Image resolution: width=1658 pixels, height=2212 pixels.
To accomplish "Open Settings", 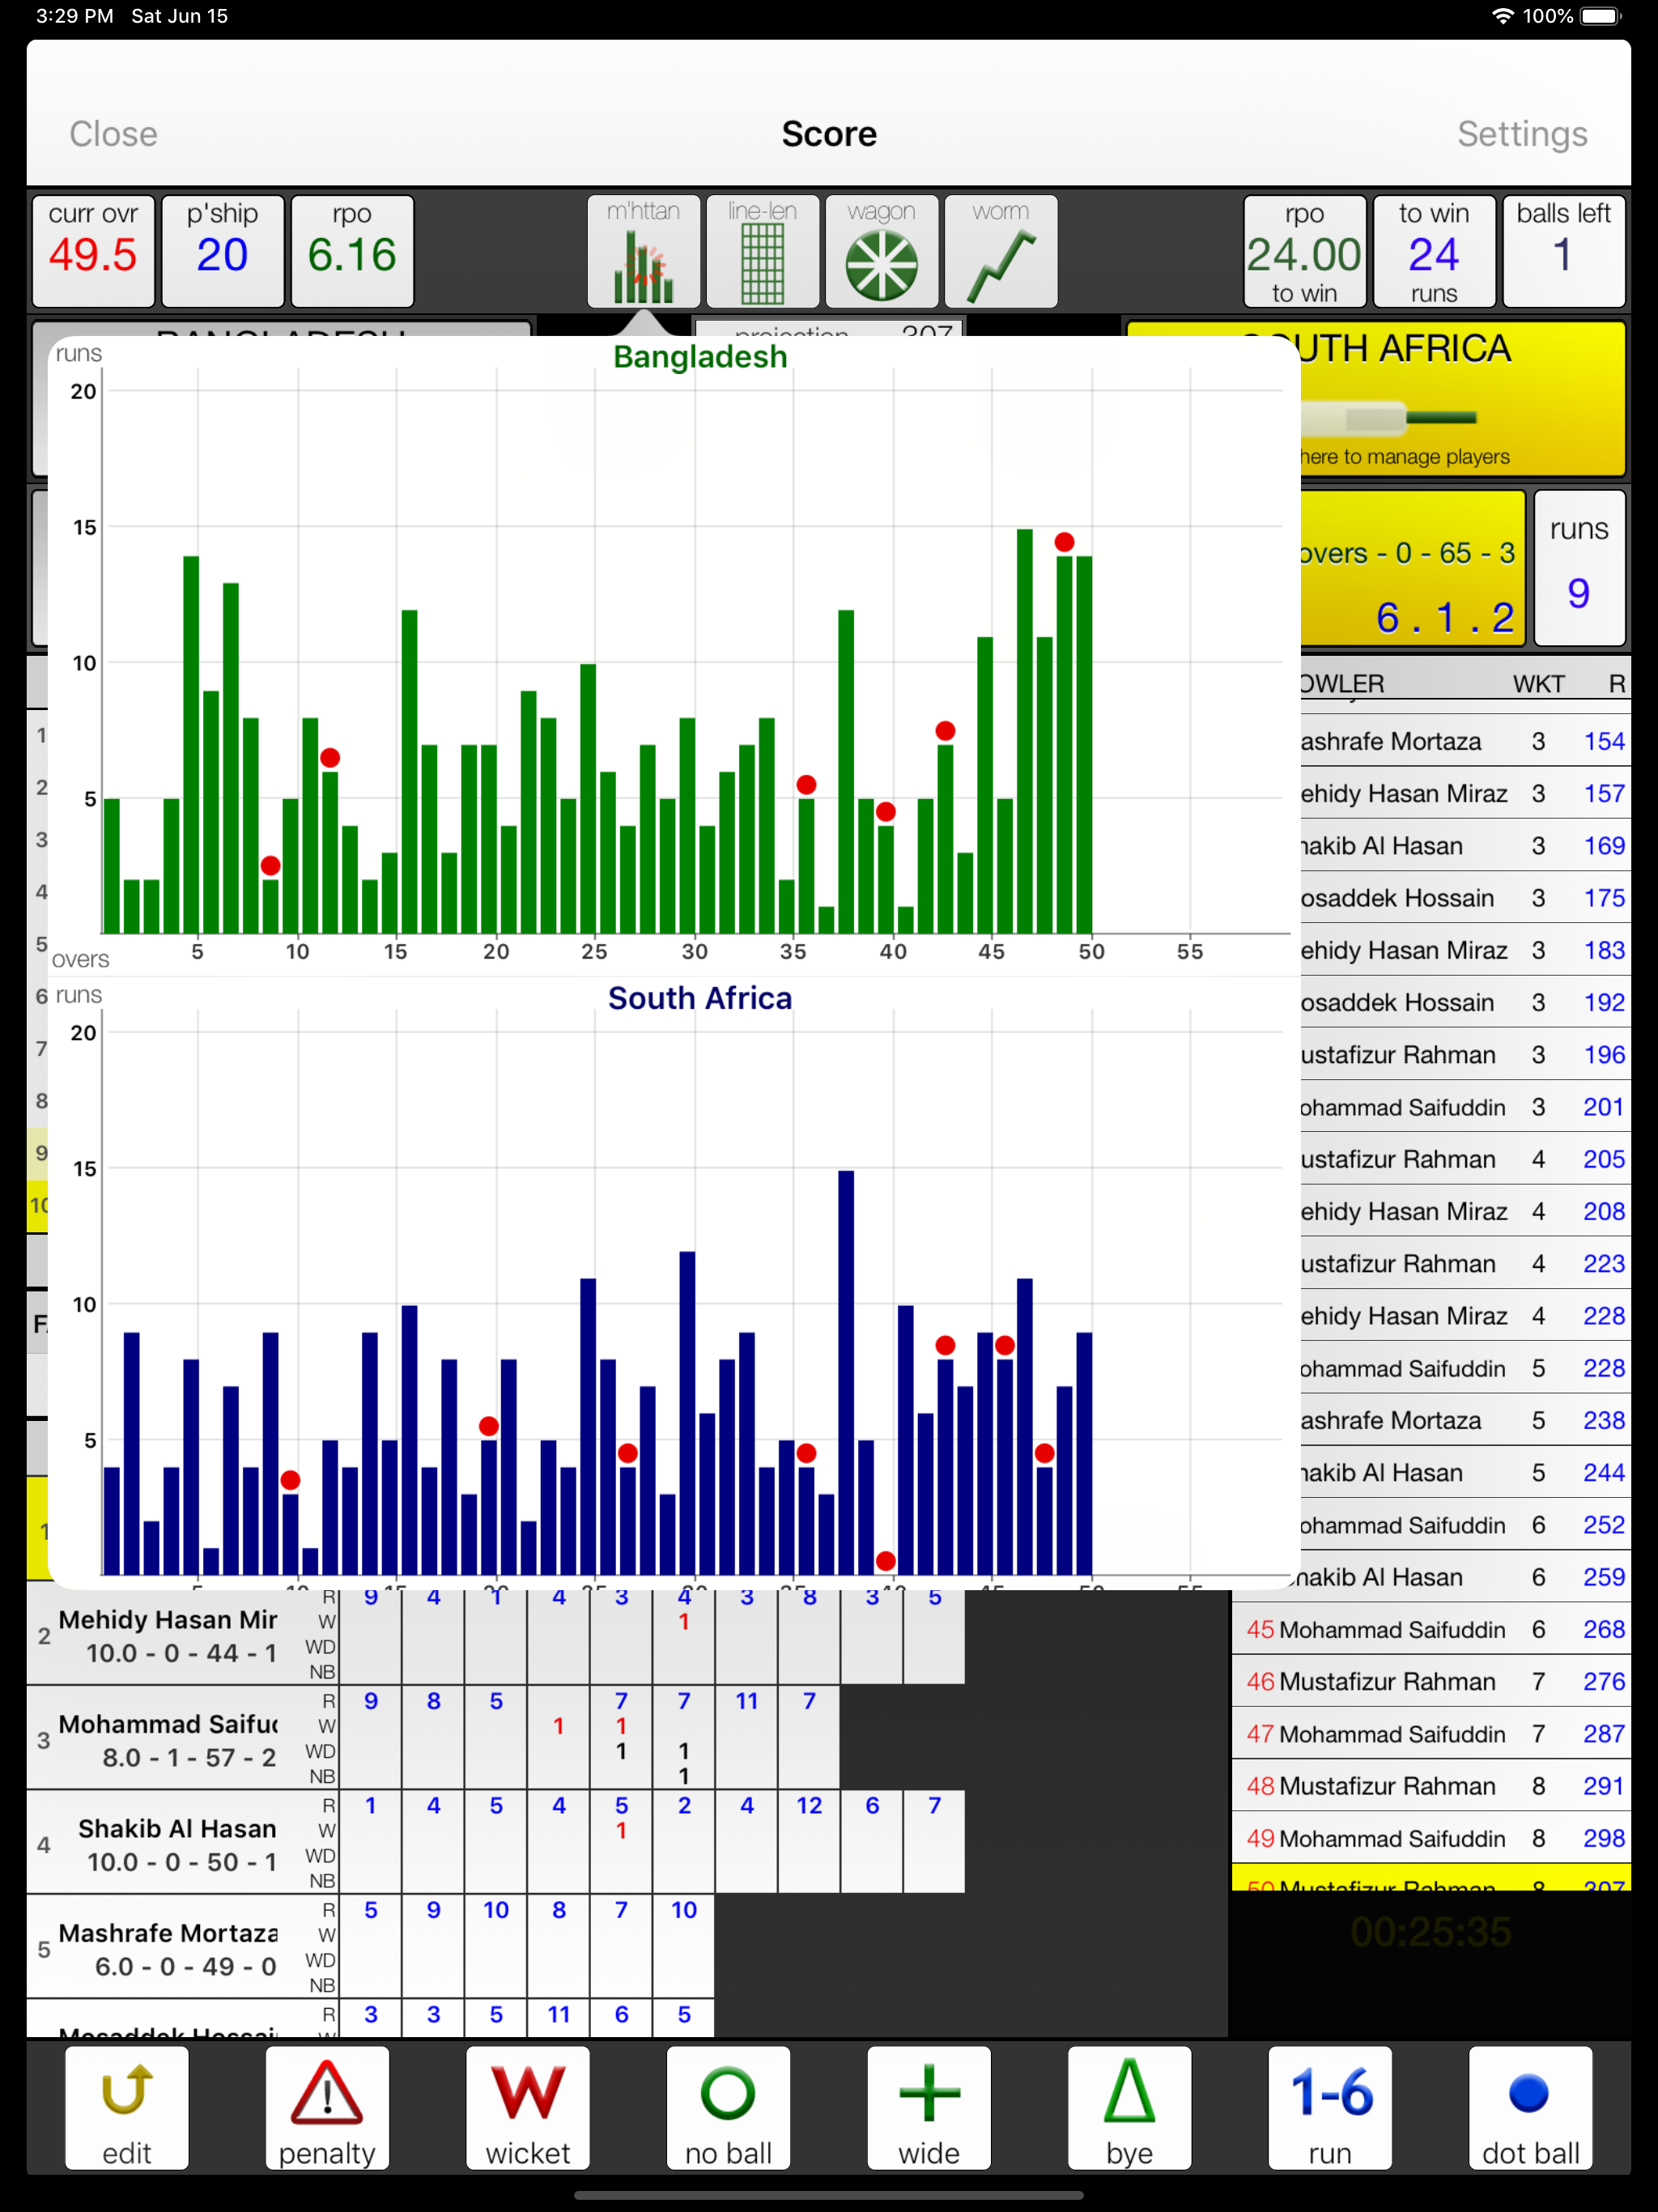I will (x=1522, y=134).
